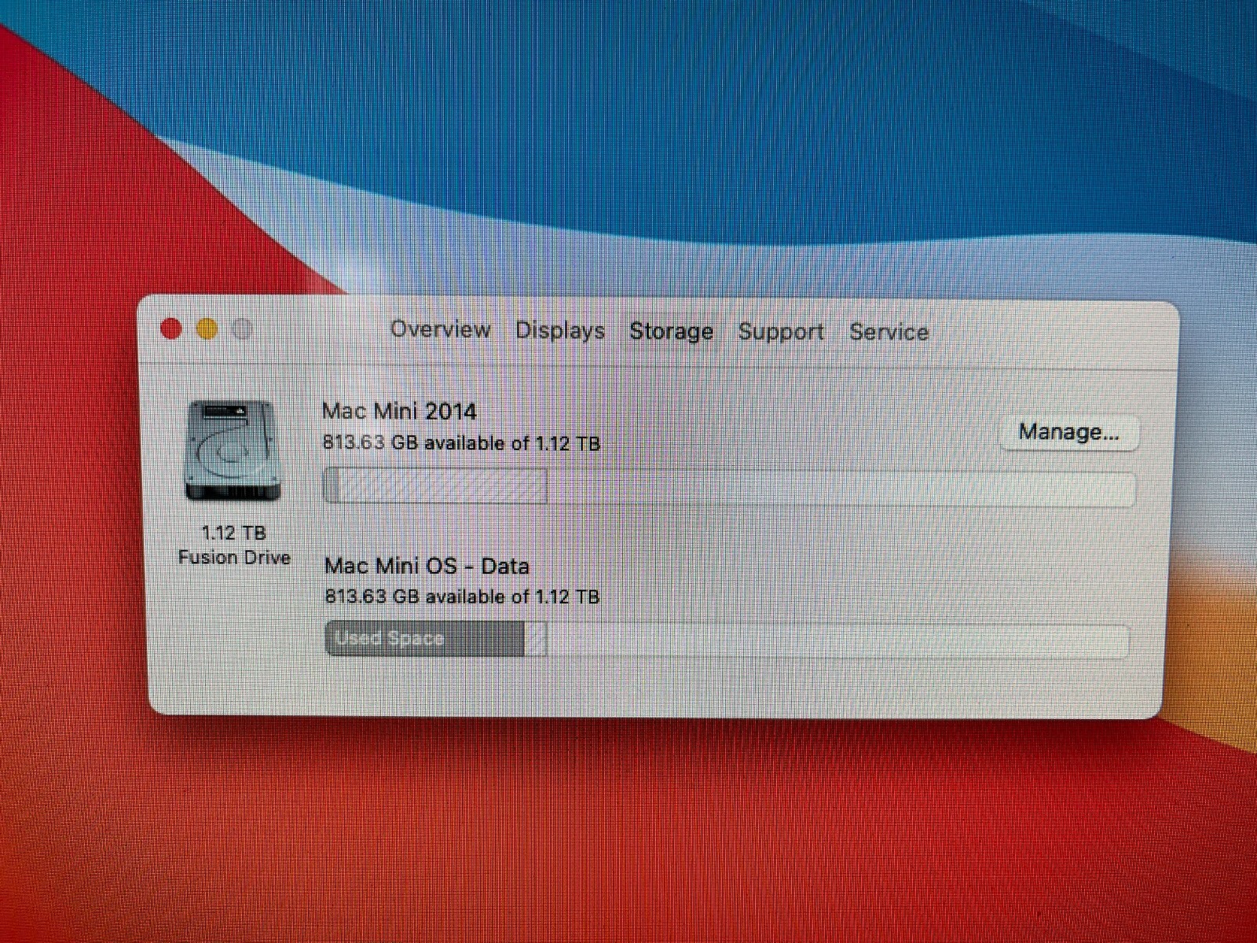Open the Displays tab
This screenshot has height=943, width=1257.
(560, 330)
